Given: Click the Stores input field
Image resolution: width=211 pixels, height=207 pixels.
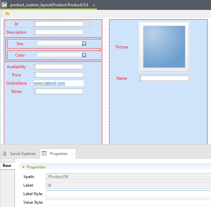Looking at the screenshot, I should pos(59,91).
